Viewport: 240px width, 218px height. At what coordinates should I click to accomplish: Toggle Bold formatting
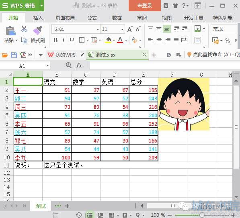pyautogui.click(x=55, y=40)
